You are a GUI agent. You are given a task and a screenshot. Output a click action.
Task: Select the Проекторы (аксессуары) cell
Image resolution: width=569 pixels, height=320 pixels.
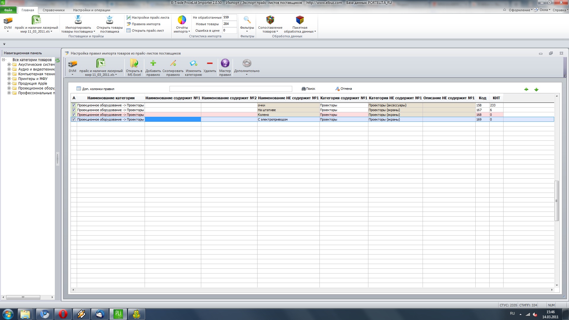click(x=395, y=105)
